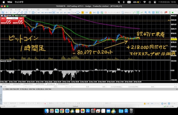This screenshot has width=178, height=115.
Task: Switch to USDJPY,M15 chart tab
Action: (x=6, y=84)
